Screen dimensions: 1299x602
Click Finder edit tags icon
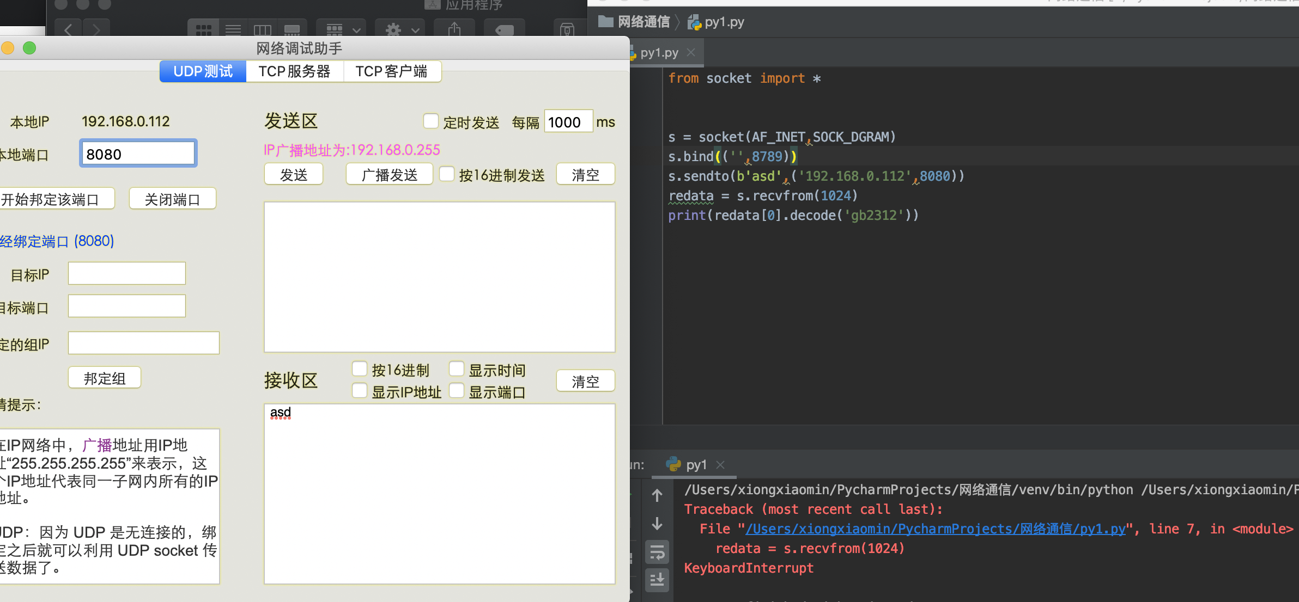505,30
